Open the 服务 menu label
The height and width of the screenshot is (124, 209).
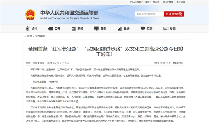click(103, 29)
